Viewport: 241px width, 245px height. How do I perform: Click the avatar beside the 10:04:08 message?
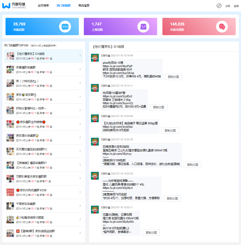pos(95,119)
